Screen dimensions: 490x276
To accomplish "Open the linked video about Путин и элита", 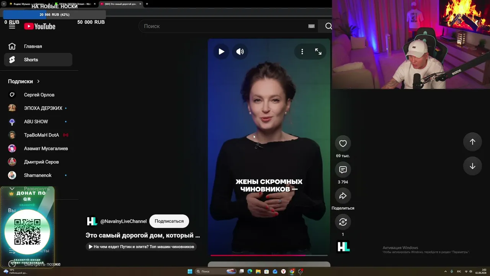I will 141,246.
